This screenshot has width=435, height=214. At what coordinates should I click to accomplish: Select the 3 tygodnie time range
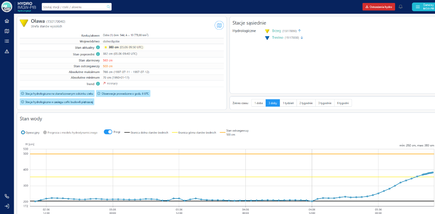click(325, 103)
